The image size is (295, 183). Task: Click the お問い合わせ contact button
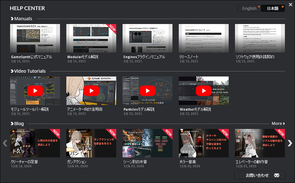click(260, 175)
